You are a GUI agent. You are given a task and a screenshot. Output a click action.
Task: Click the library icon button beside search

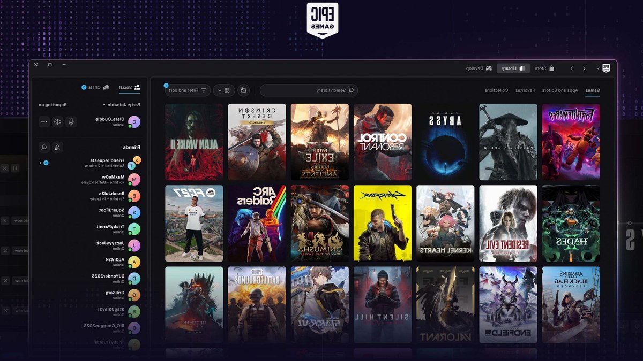(x=244, y=90)
